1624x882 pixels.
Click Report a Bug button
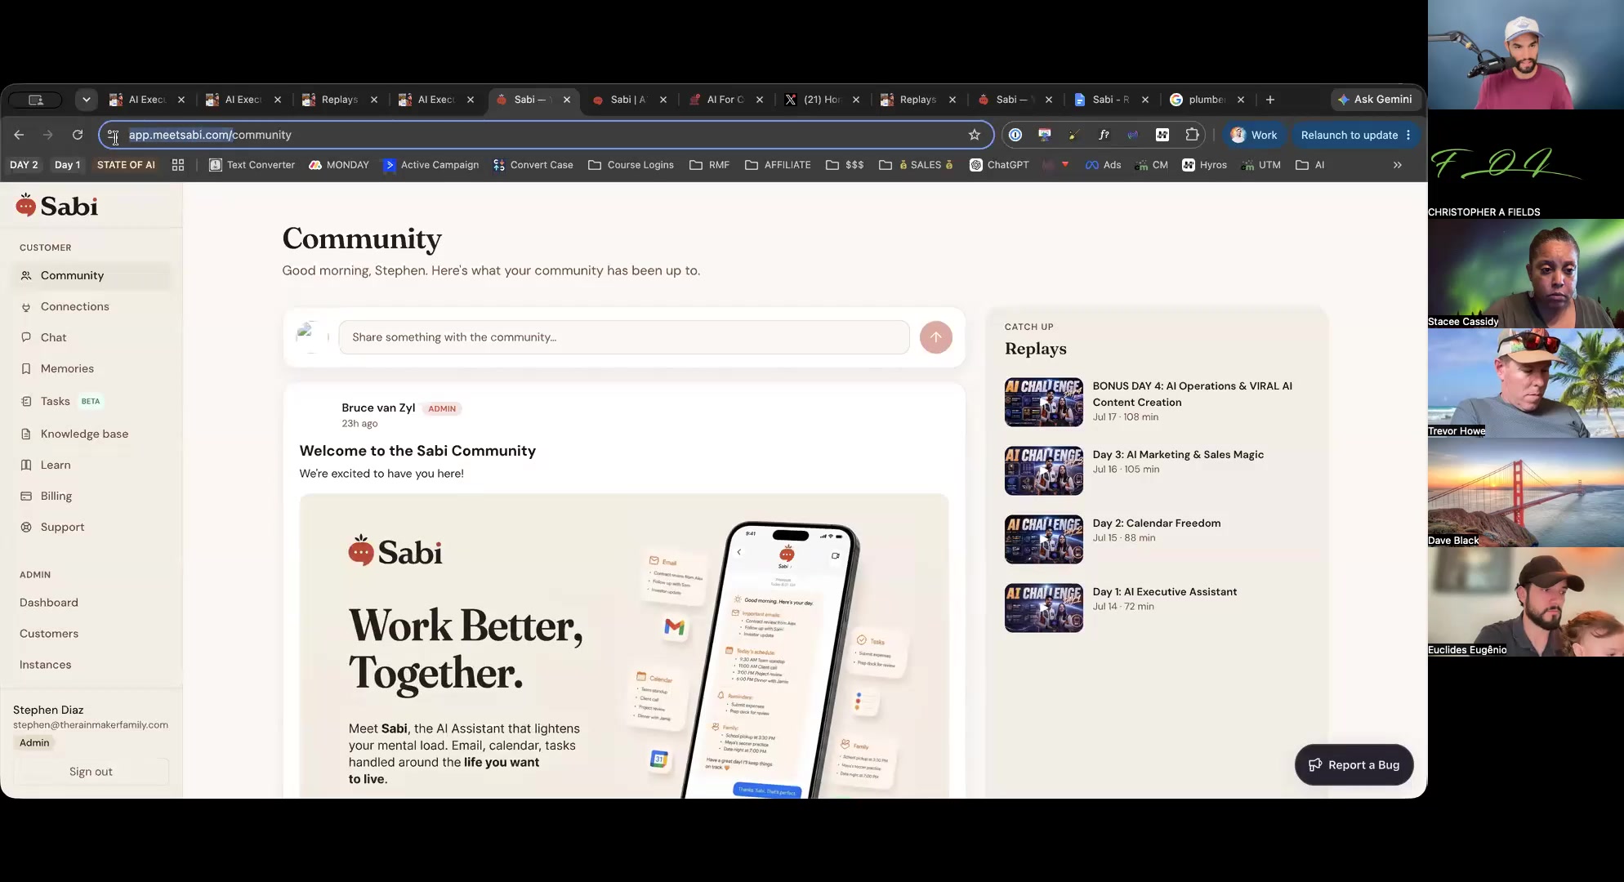point(1354,765)
